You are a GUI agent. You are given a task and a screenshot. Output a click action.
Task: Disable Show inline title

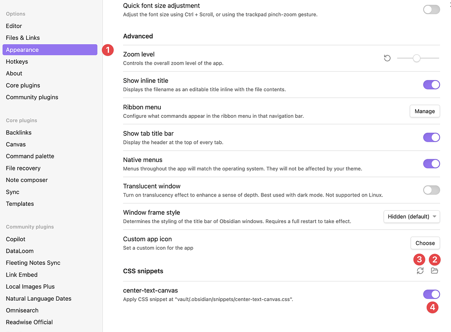(x=431, y=85)
